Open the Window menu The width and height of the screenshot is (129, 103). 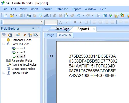pyautogui.click(x=90, y=9)
